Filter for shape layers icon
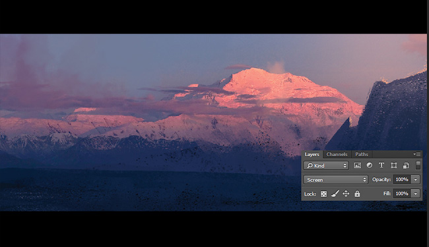Screen dimensions: 429x247 coord(393,165)
